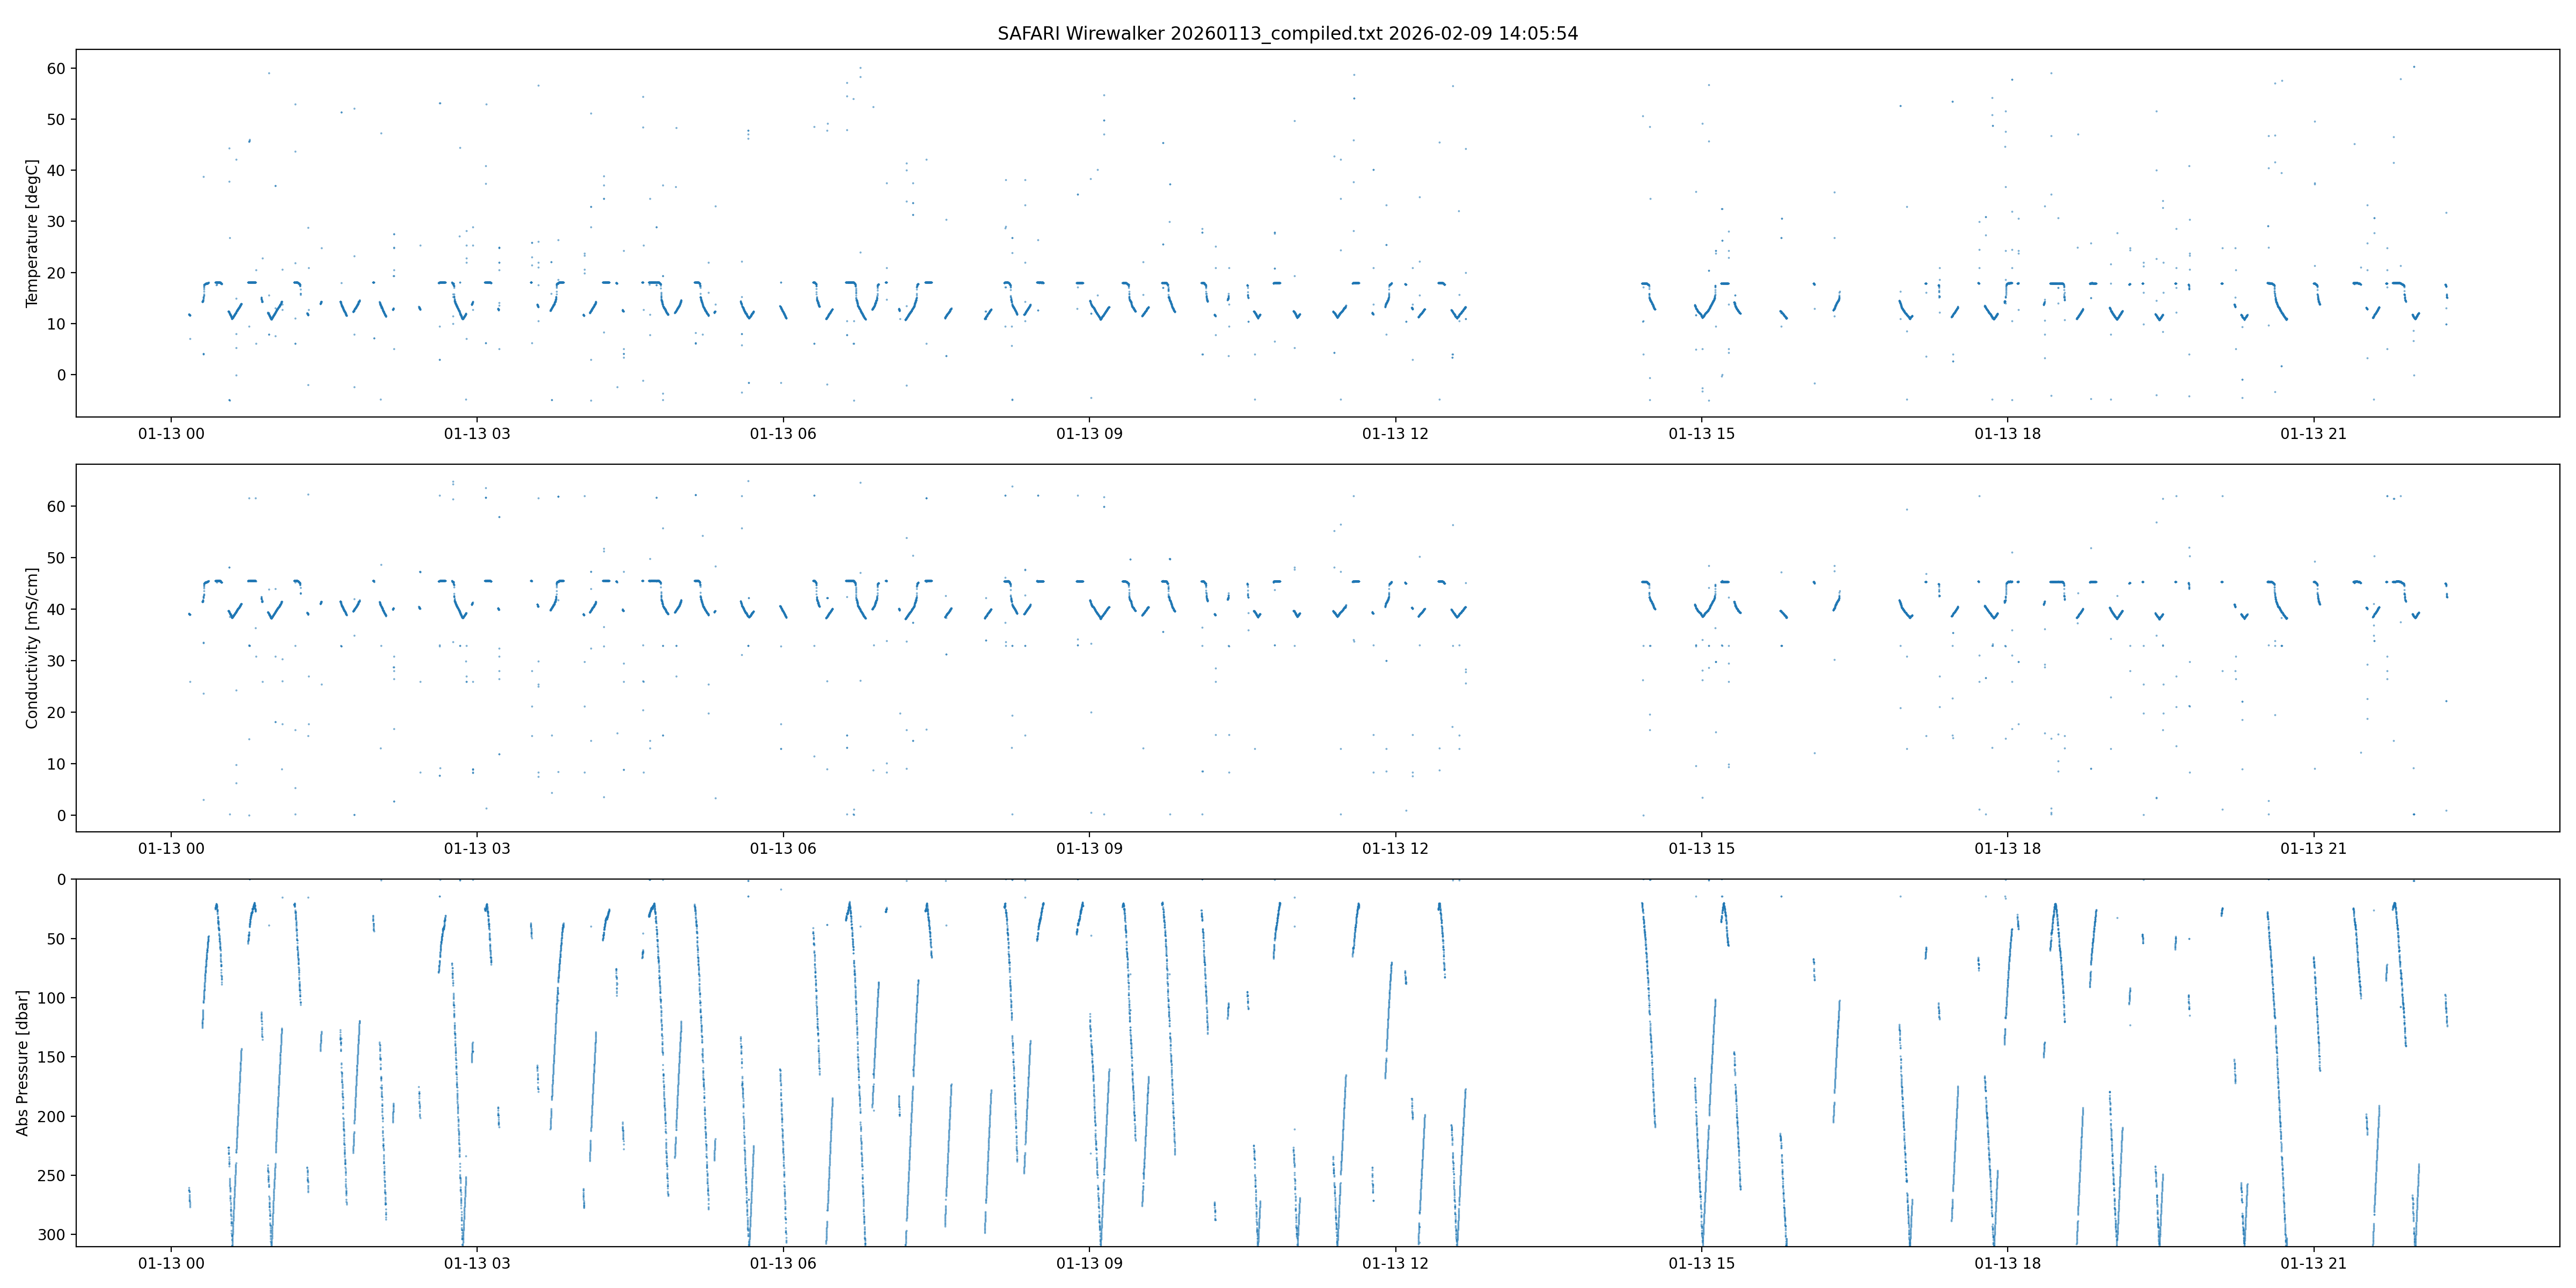The width and height of the screenshot is (2576, 1288).
Task: Click the 30 tick on the temperature axis
Action: [56, 222]
